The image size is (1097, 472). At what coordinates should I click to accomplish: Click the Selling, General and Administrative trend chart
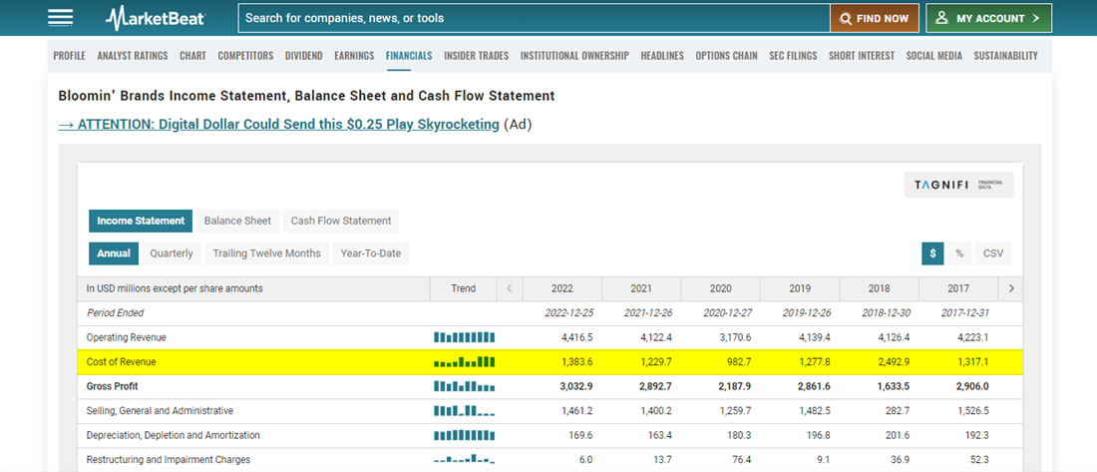click(464, 410)
